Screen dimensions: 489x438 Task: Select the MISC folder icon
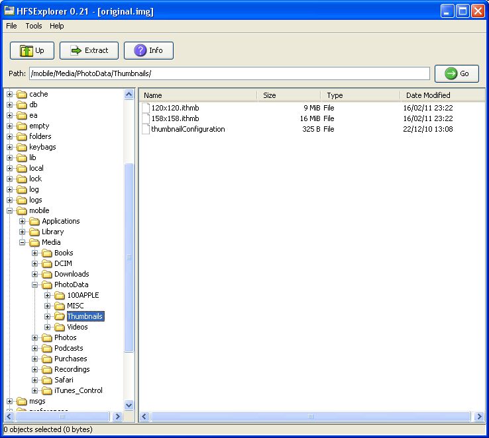point(59,306)
